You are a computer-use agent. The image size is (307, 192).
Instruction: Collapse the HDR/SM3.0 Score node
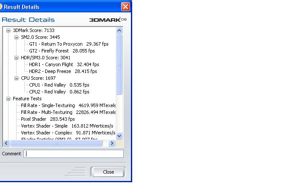tap(17, 58)
